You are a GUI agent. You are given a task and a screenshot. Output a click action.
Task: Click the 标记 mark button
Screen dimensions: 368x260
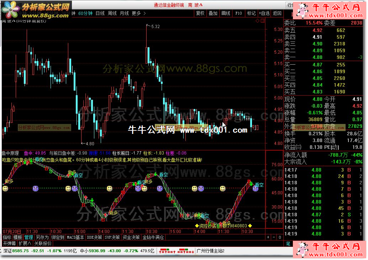251,13
